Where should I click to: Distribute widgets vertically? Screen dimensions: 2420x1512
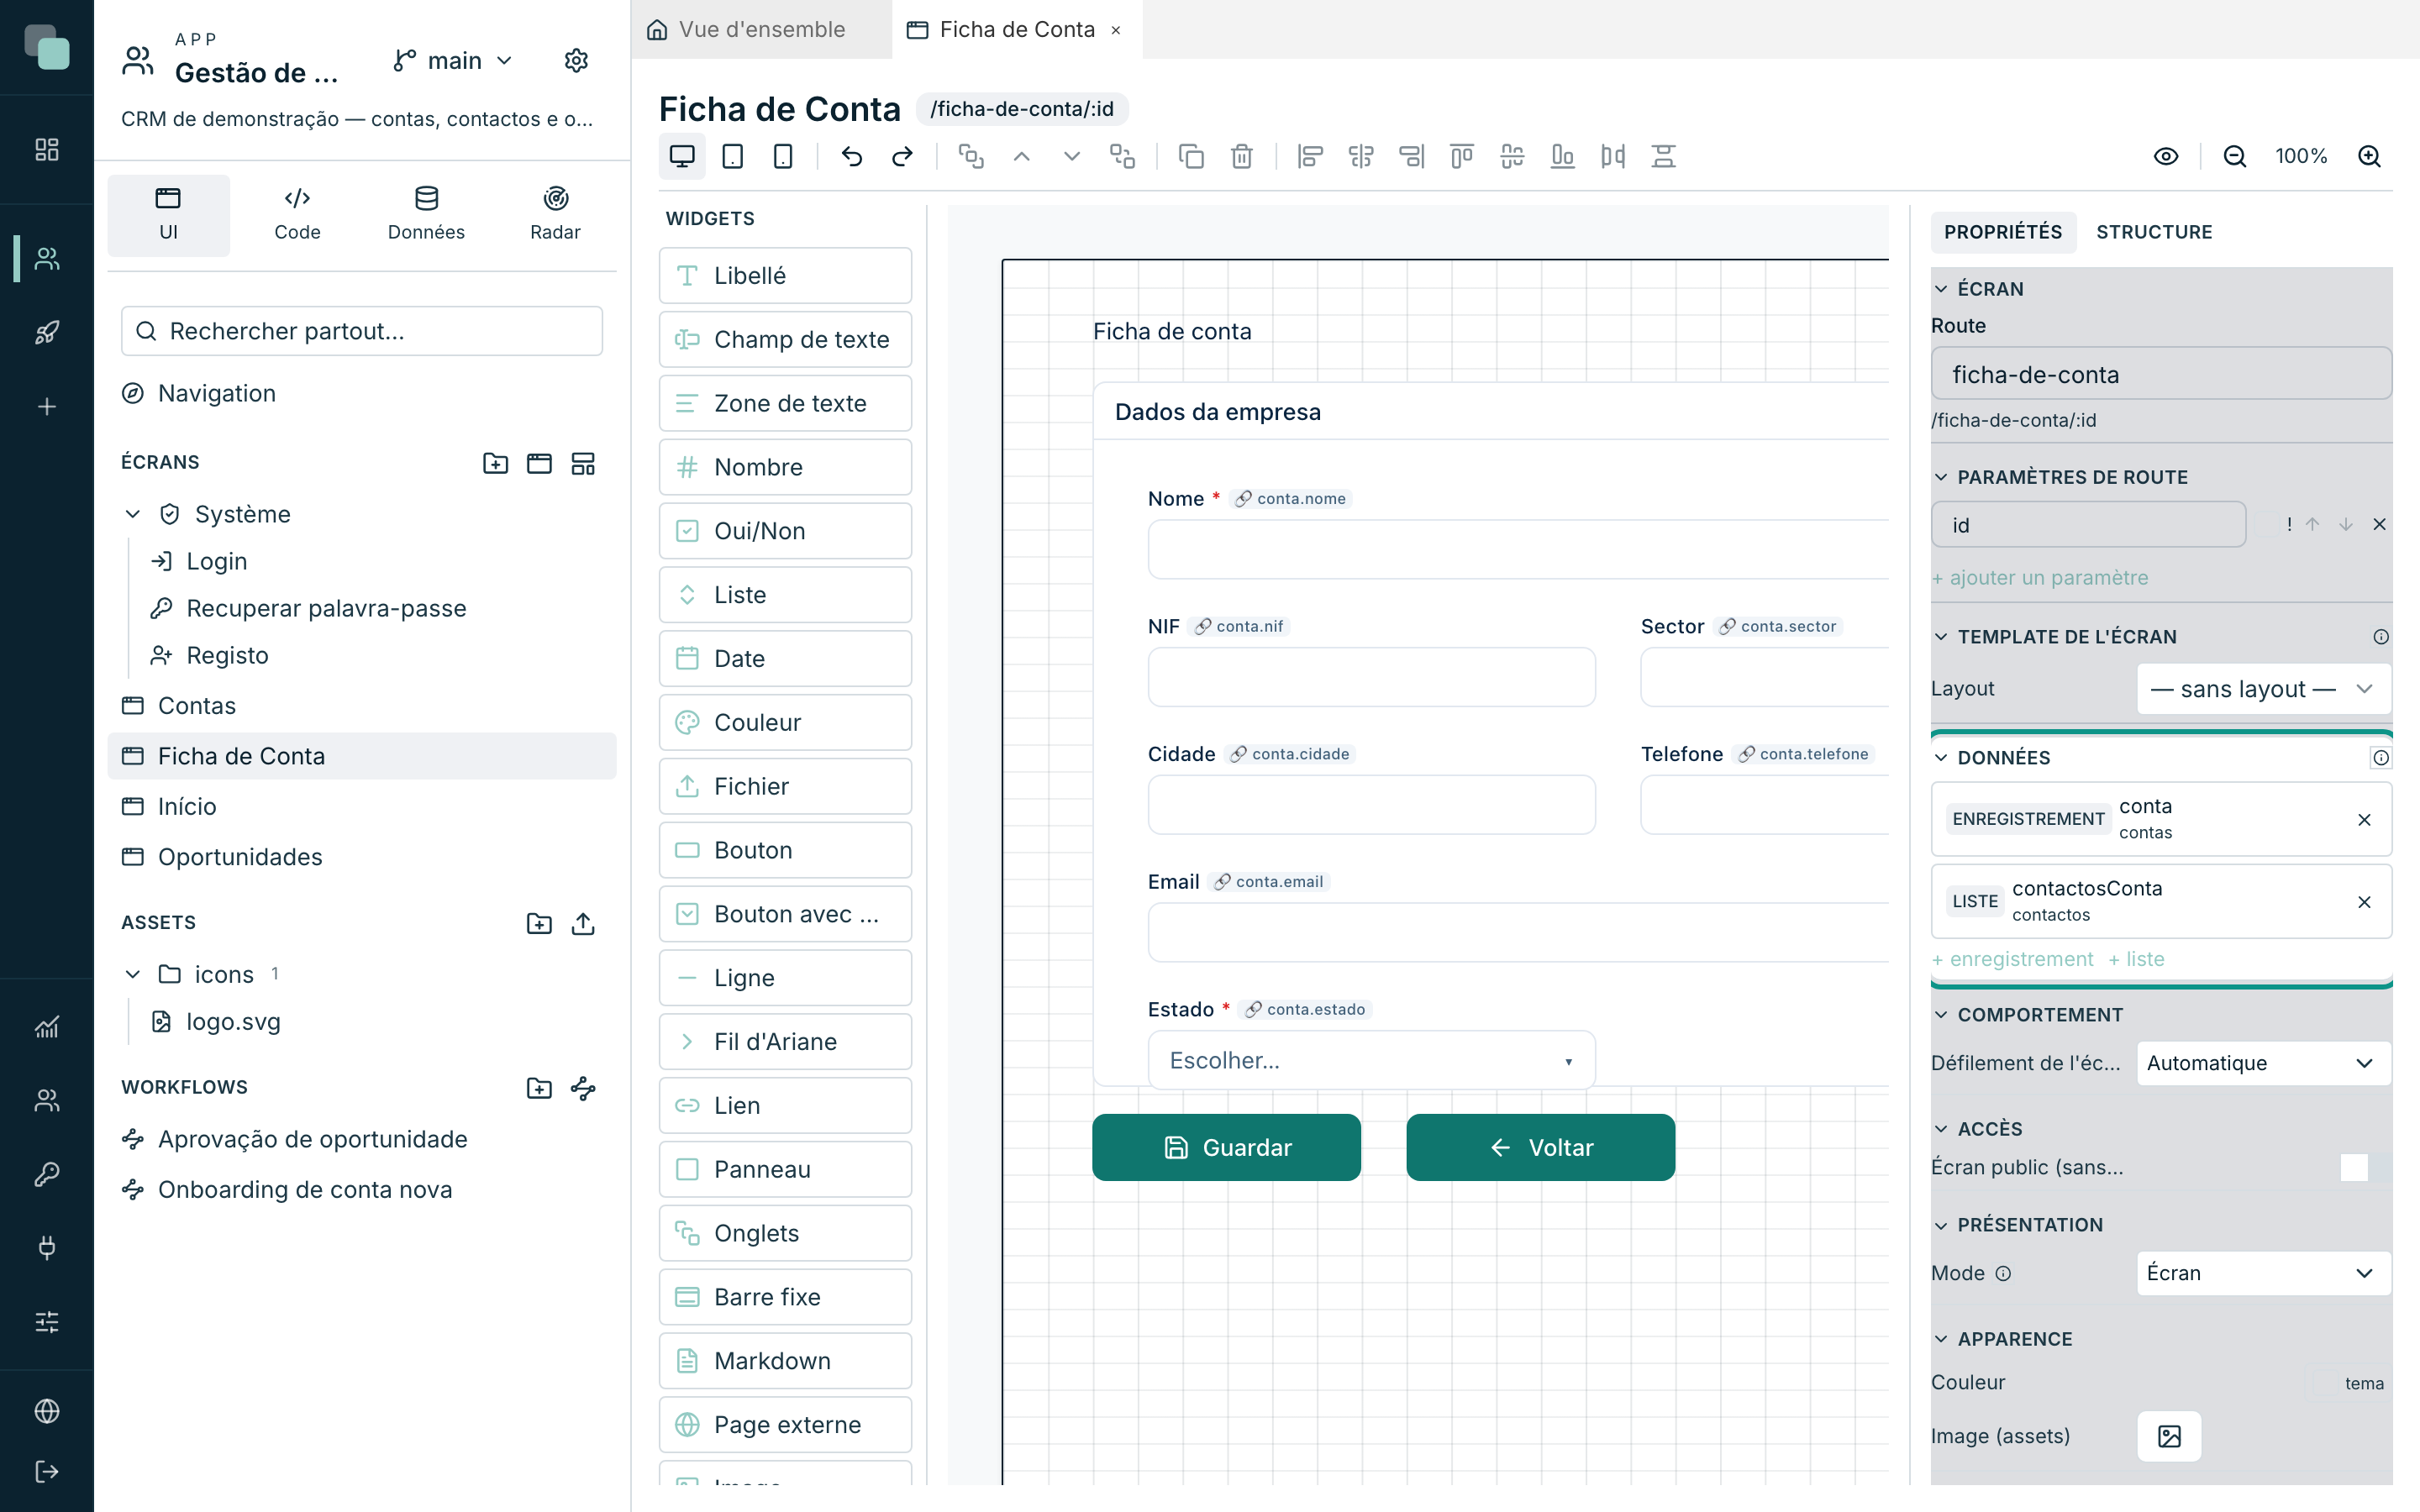(x=1663, y=156)
